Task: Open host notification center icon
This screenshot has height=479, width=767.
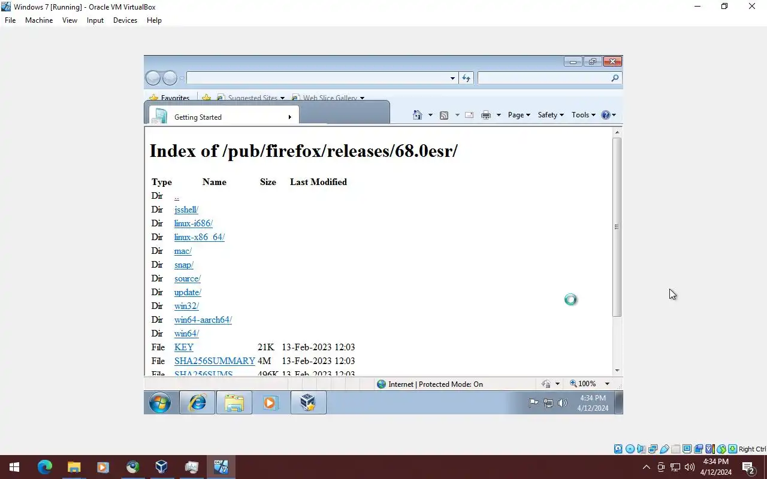Action: click(748, 467)
